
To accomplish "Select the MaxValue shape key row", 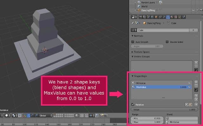I will point(161,87).
